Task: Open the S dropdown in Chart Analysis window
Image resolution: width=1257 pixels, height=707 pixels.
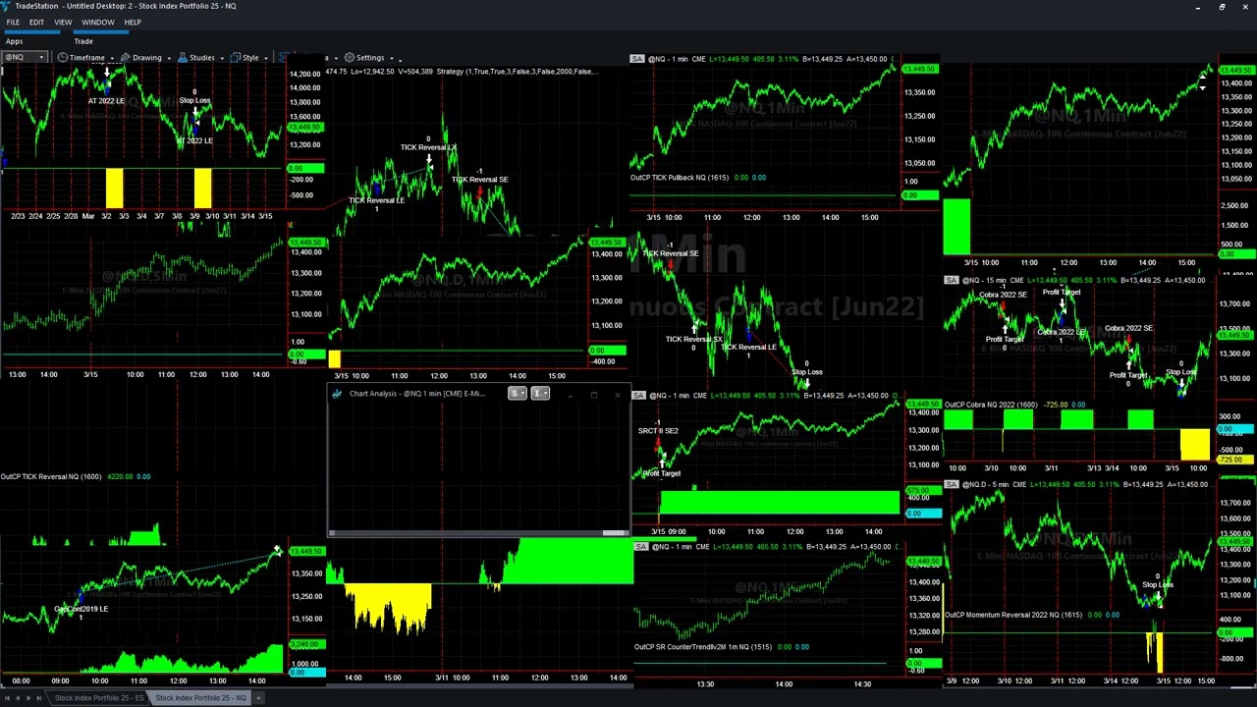Action: click(517, 394)
